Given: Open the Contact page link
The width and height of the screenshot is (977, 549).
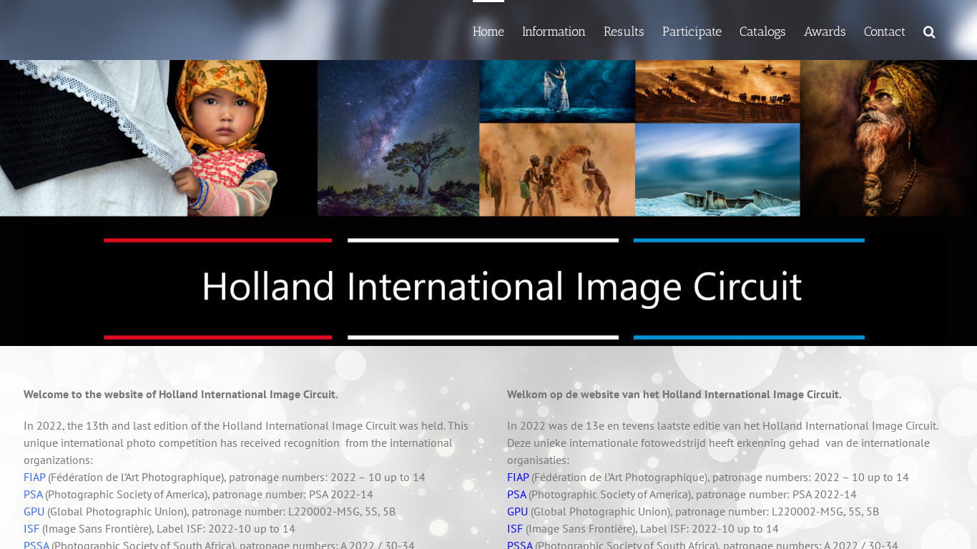Looking at the screenshot, I should 884,31.
